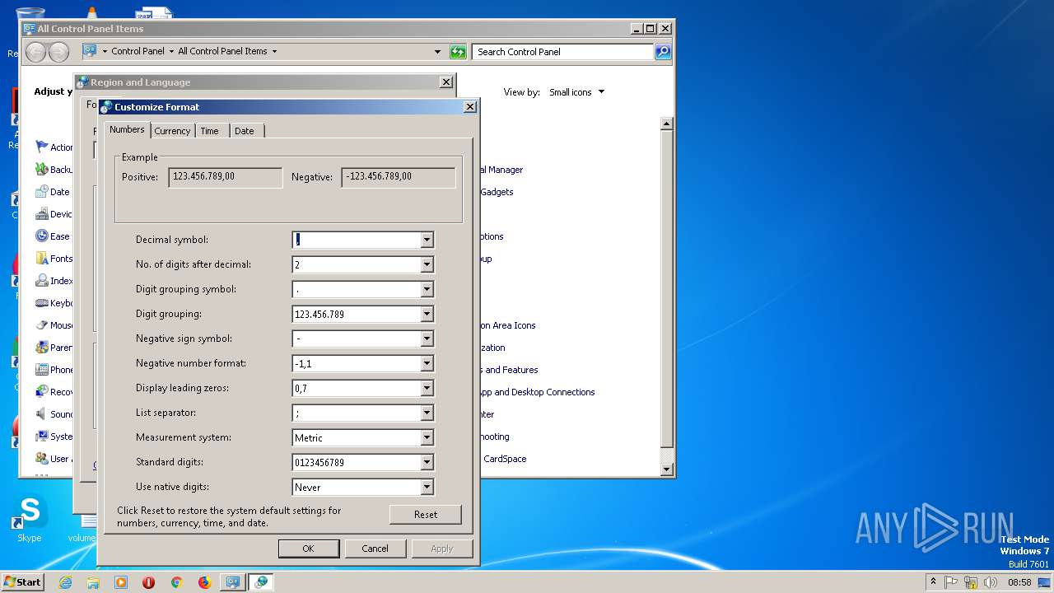The image size is (1054, 593).
Task: Open the Digit grouping dropdown
Action: [427, 314]
